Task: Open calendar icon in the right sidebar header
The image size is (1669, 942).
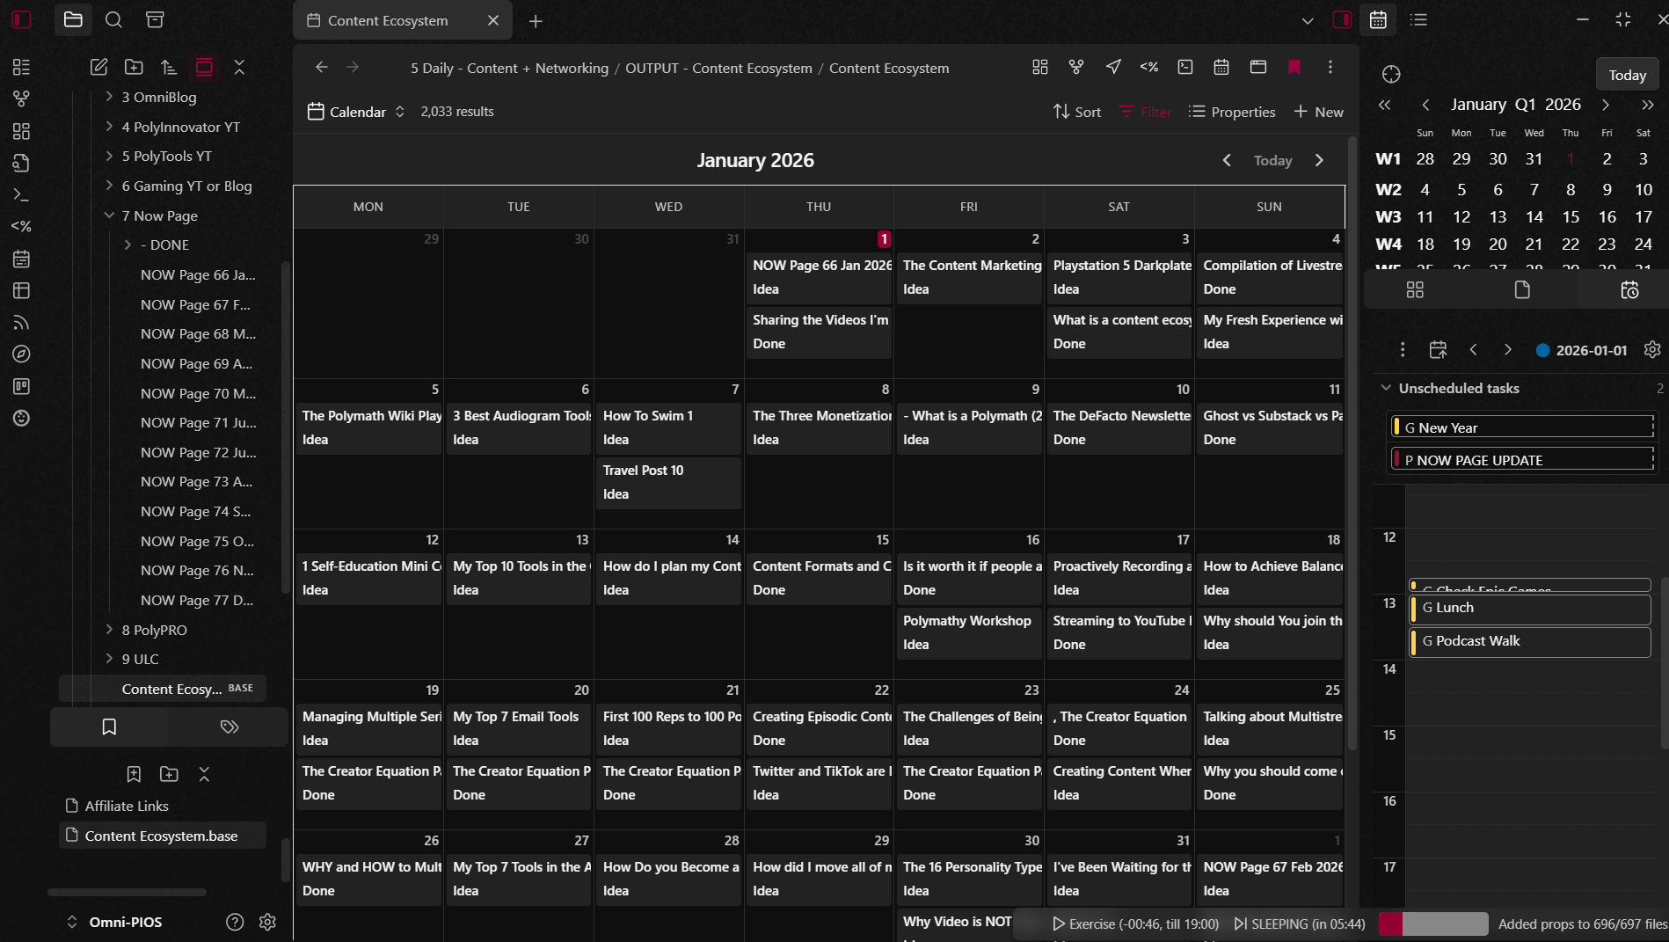Action: [x=1378, y=19]
